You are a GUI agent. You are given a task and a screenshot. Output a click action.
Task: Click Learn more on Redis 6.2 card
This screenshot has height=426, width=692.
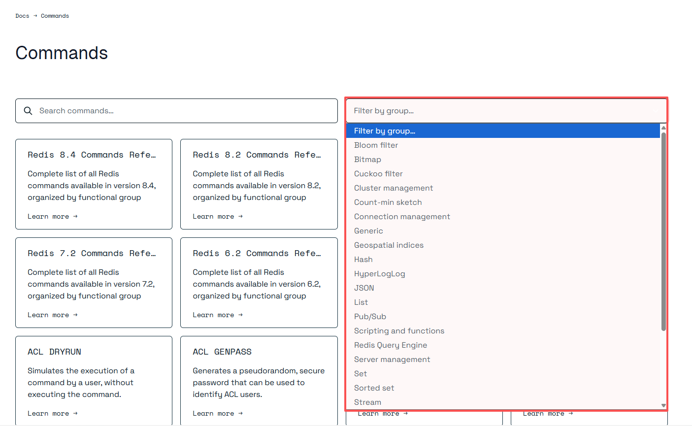218,315
